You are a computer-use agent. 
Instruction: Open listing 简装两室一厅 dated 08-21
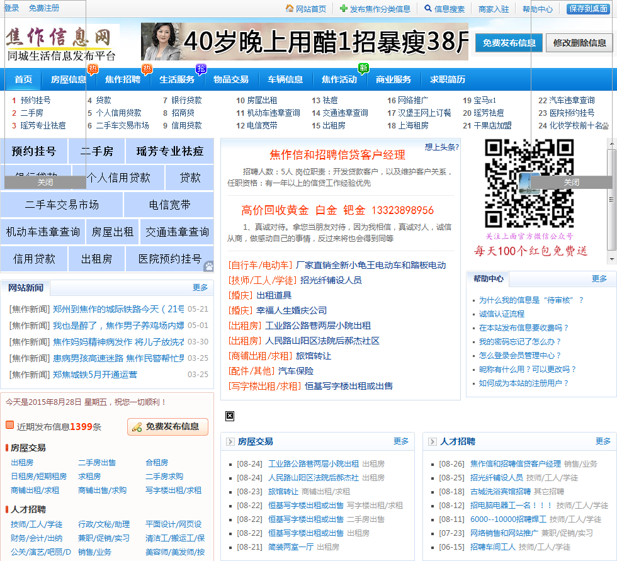(x=291, y=547)
